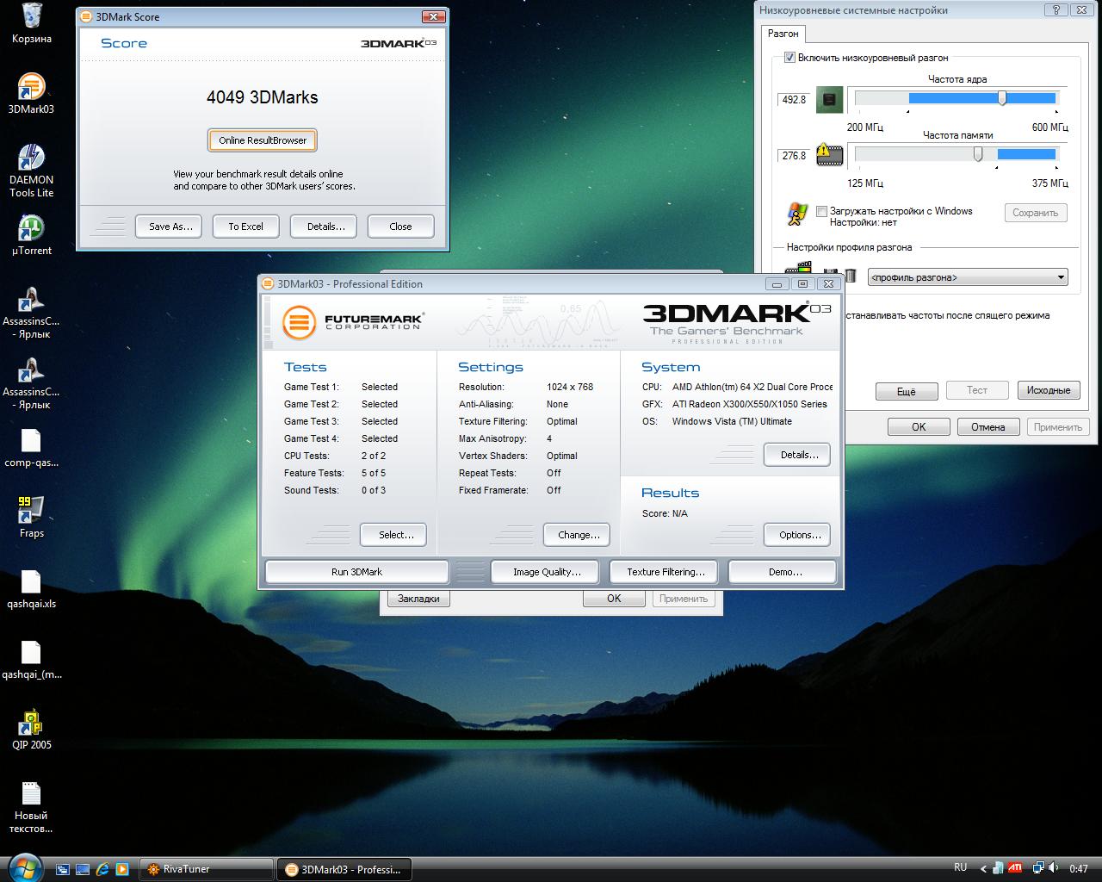Launch Internet Explorer from Quick Launch
Screen dimensions: 1102x882
pos(102,869)
